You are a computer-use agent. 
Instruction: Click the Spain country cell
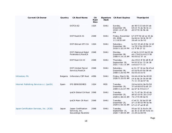click(63, 84)
